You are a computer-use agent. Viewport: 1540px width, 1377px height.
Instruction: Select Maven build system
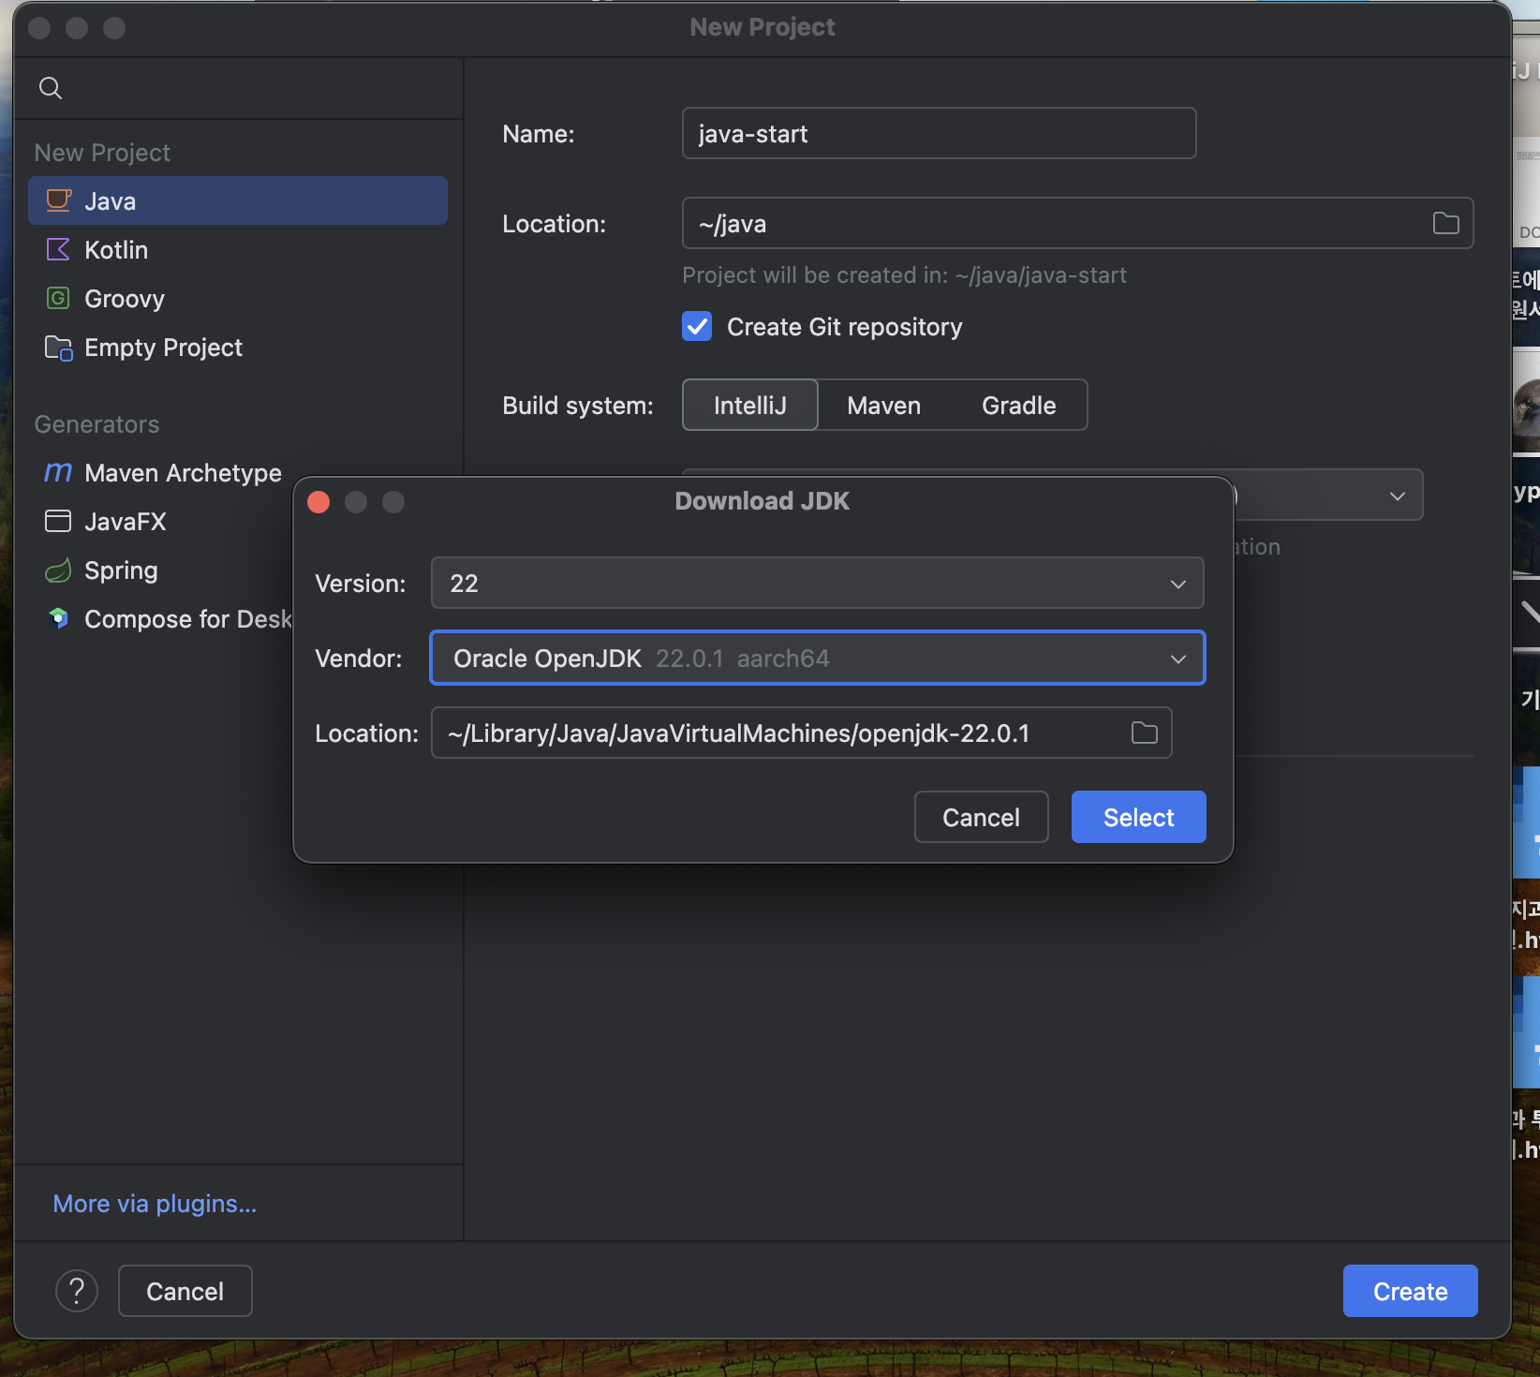coord(883,405)
